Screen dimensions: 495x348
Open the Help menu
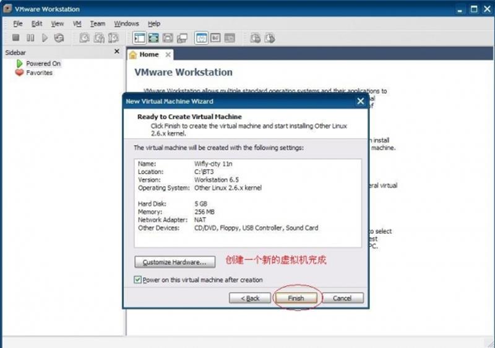tap(154, 23)
